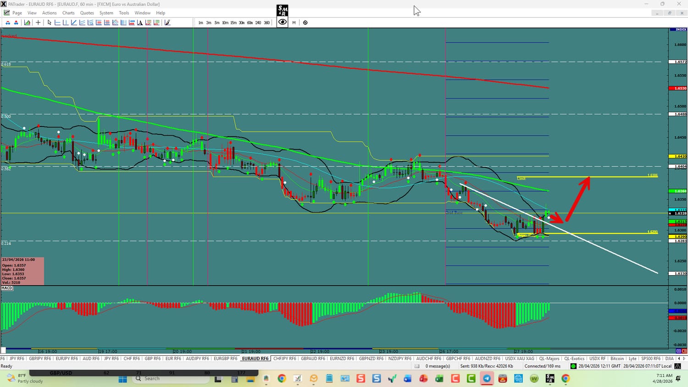Open the SMLR logo button

(283, 10)
